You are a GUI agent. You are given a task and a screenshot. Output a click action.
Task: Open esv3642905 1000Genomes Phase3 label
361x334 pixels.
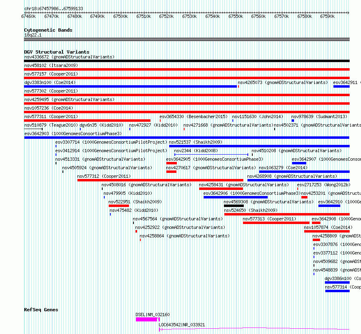[215, 159]
